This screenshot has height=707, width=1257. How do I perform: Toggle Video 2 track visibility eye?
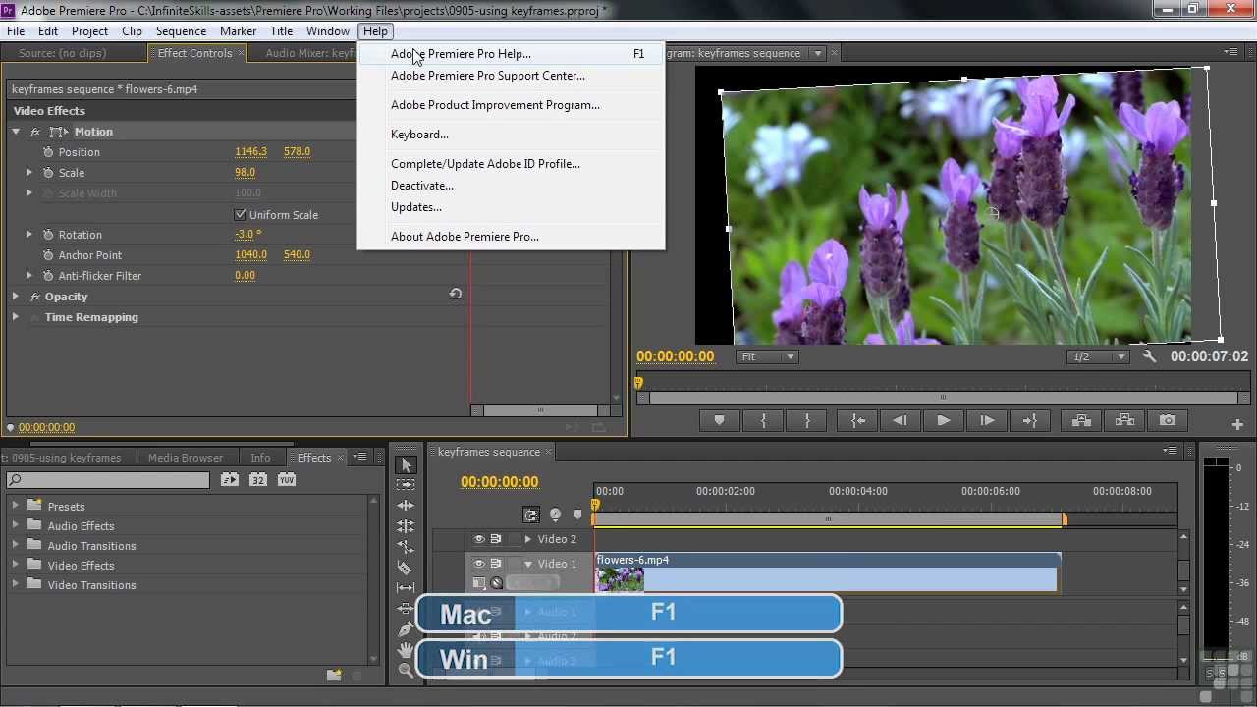[x=479, y=539]
